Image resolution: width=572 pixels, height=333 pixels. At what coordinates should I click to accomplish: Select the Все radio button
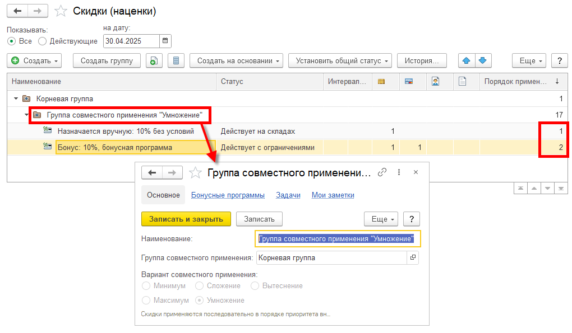pos(11,41)
